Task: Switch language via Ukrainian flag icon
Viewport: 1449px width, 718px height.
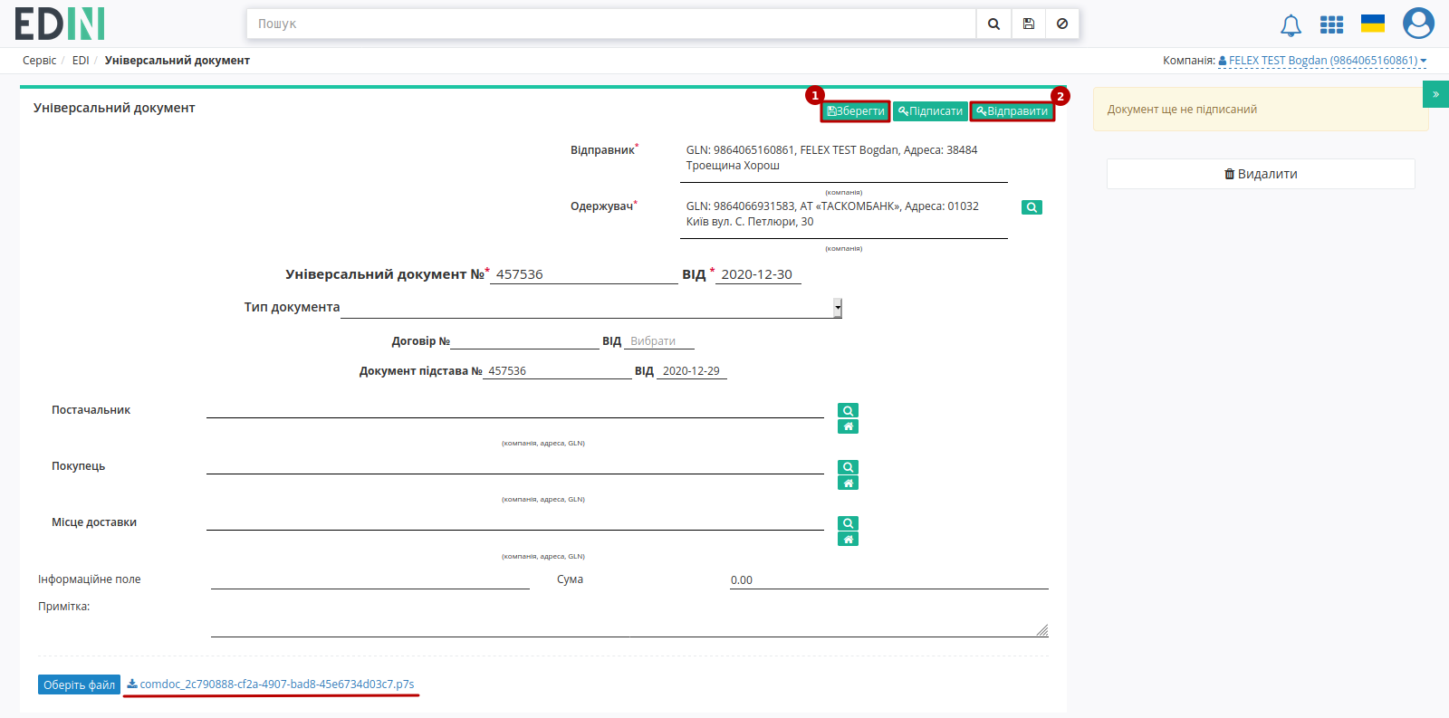Action: pyautogui.click(x=1373, y=24)
